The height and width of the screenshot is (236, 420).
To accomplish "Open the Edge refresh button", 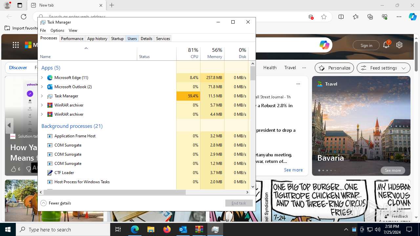I will pyautogui.click(x=24, y=17).
